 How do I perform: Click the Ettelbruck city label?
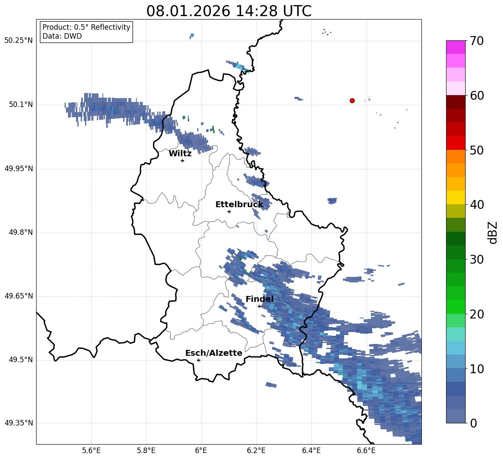point(239,205)
